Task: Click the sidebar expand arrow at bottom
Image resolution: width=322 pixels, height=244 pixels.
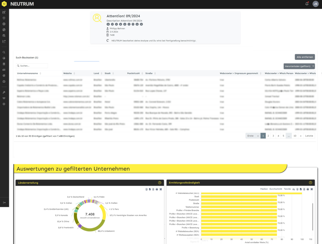Action: coord(4,202)
